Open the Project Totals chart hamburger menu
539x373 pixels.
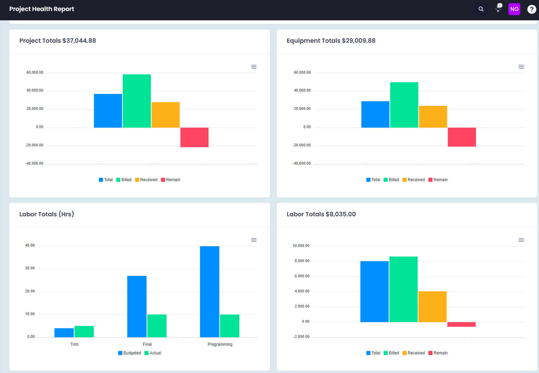coord(254,67)
